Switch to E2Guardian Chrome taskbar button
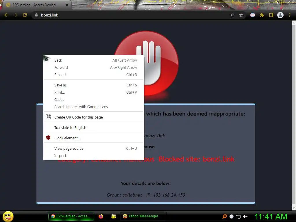The width and height of the screenshot is (296, 222). [71, 216]
